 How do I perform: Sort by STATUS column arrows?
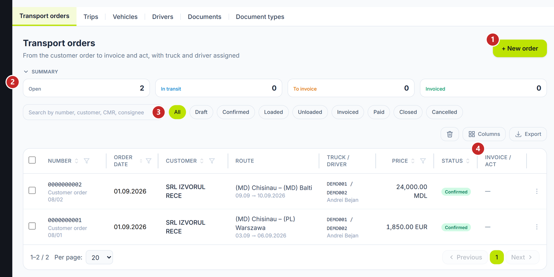click(x=468, y=161)
